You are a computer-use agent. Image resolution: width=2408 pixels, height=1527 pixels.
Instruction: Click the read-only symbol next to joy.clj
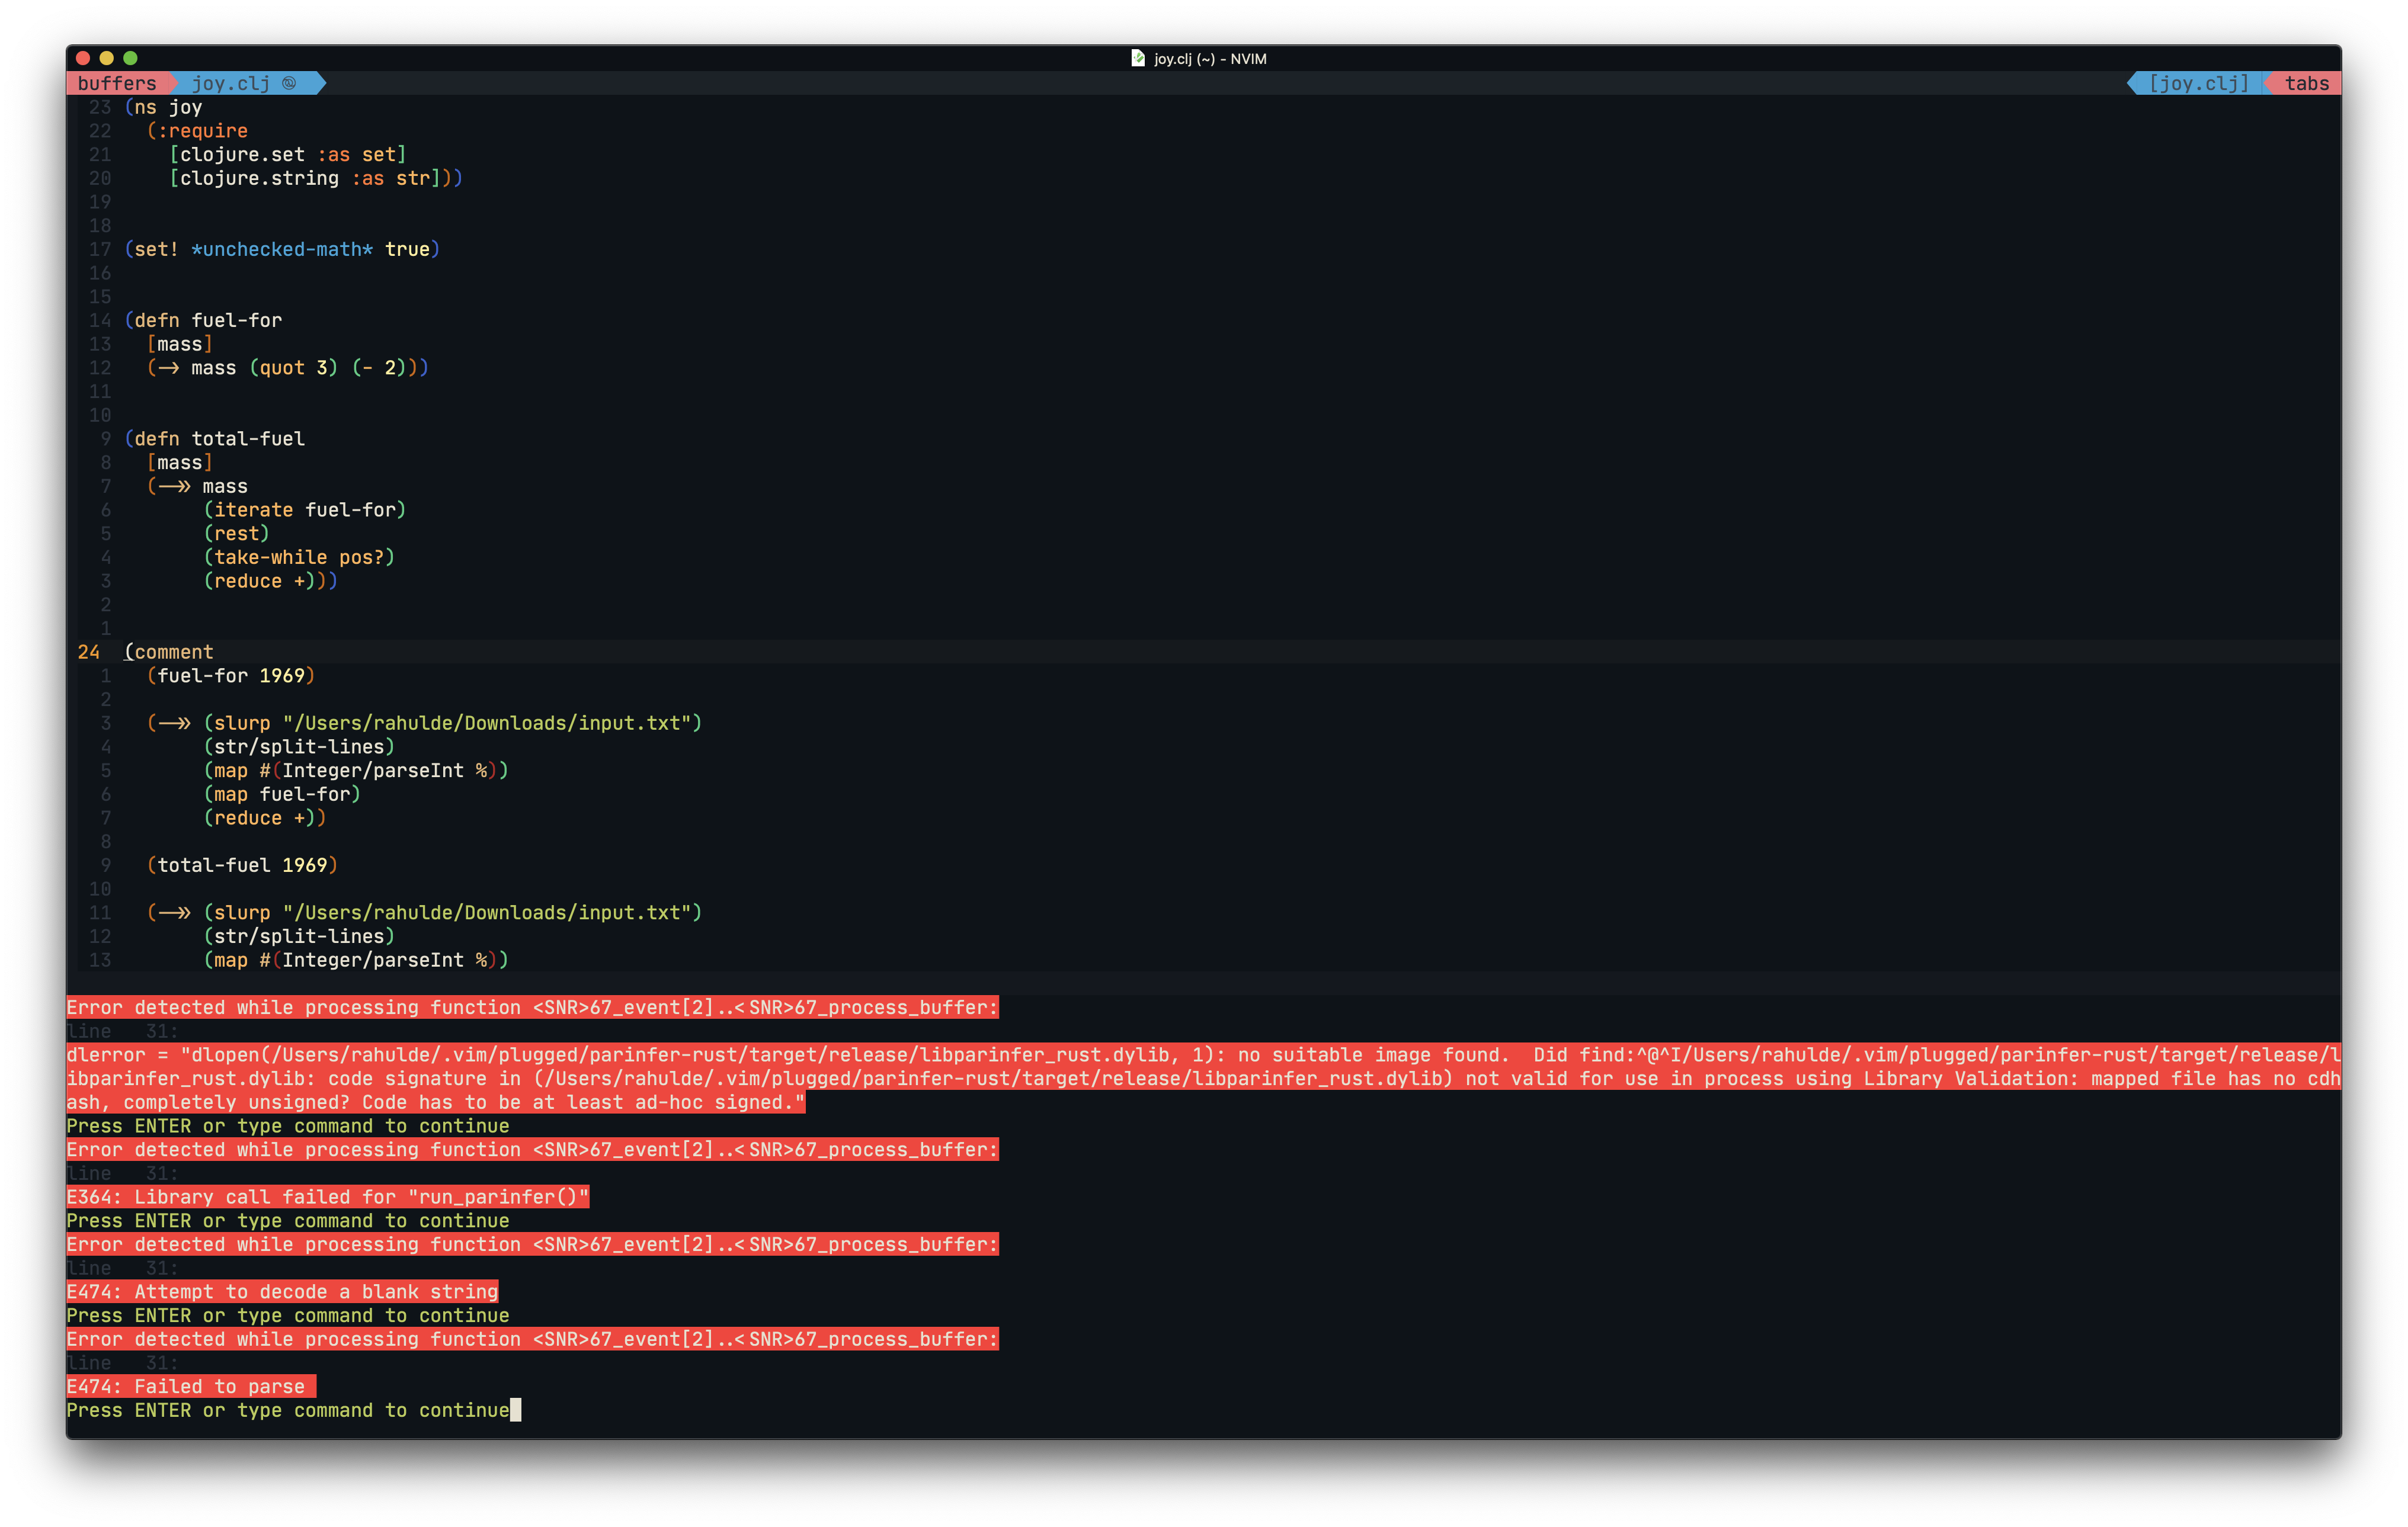point(289,83)
